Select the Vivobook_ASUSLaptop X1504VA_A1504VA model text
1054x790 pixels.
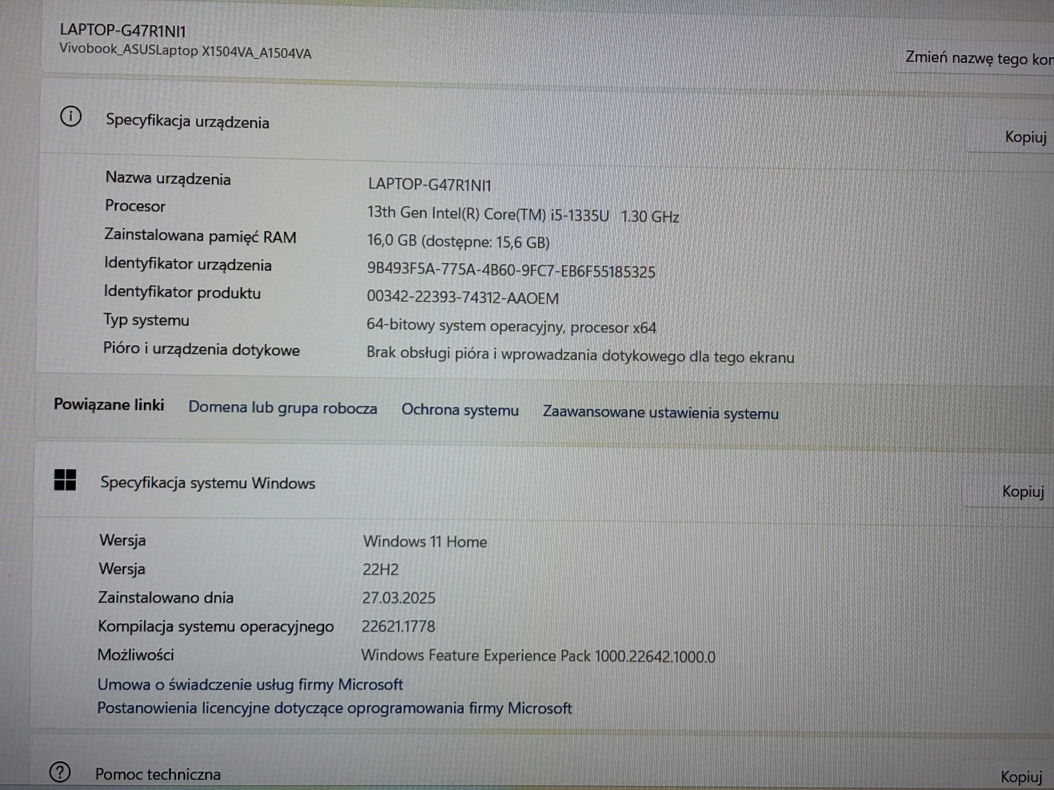(x=185, y=50)
